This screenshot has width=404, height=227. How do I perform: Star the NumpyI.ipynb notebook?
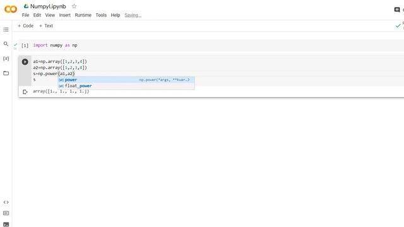click(x=74, y=6)
